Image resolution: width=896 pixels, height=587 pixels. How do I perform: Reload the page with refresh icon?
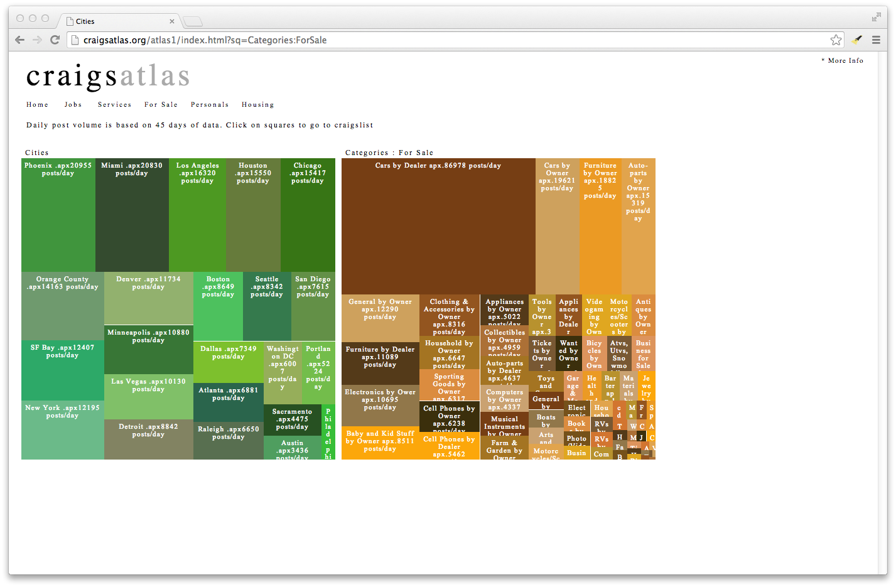click(x=55, y=40)
